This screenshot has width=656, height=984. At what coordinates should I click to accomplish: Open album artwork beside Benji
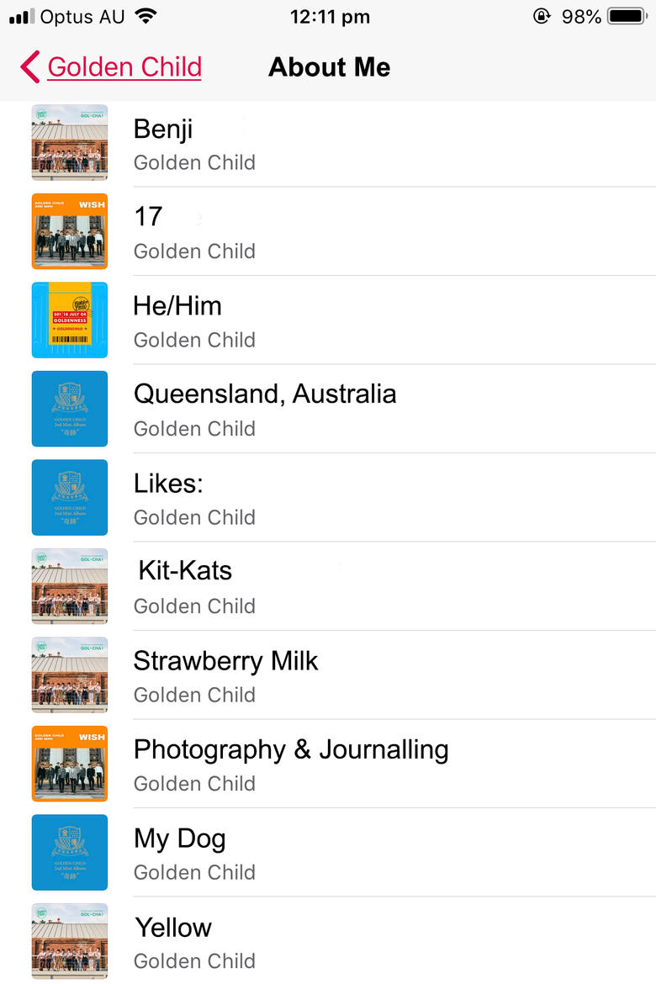[x=70, y=142]
